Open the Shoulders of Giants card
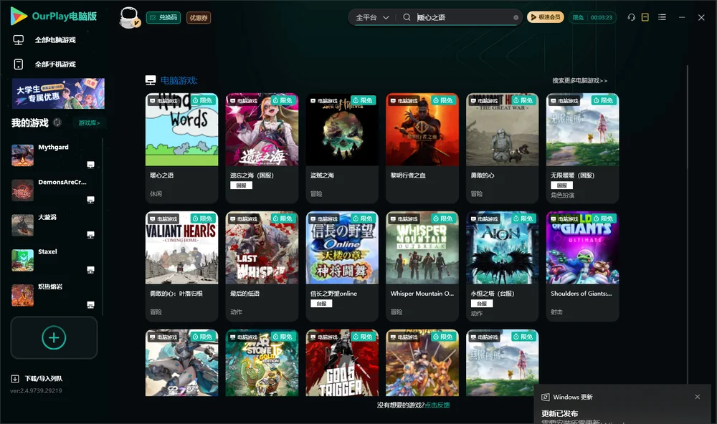 coord(582,266)
